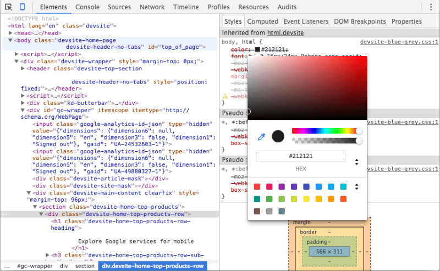The image size is (440, 271).
Task: Click the hex color input field
Action: point(300,157)
